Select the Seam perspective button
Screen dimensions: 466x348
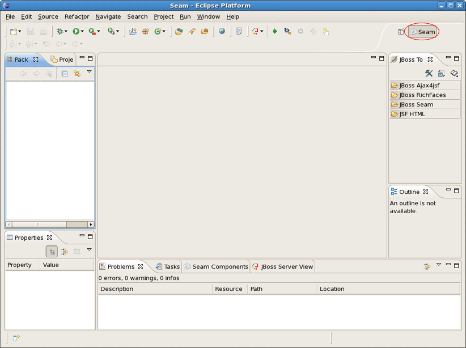pyautogui.click(x=423, y=32)
